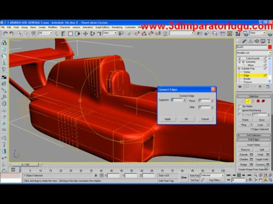The image size is (273, 204).
Task: Switch to the Modify command panel tab
Action: click(x=244, y=41)
